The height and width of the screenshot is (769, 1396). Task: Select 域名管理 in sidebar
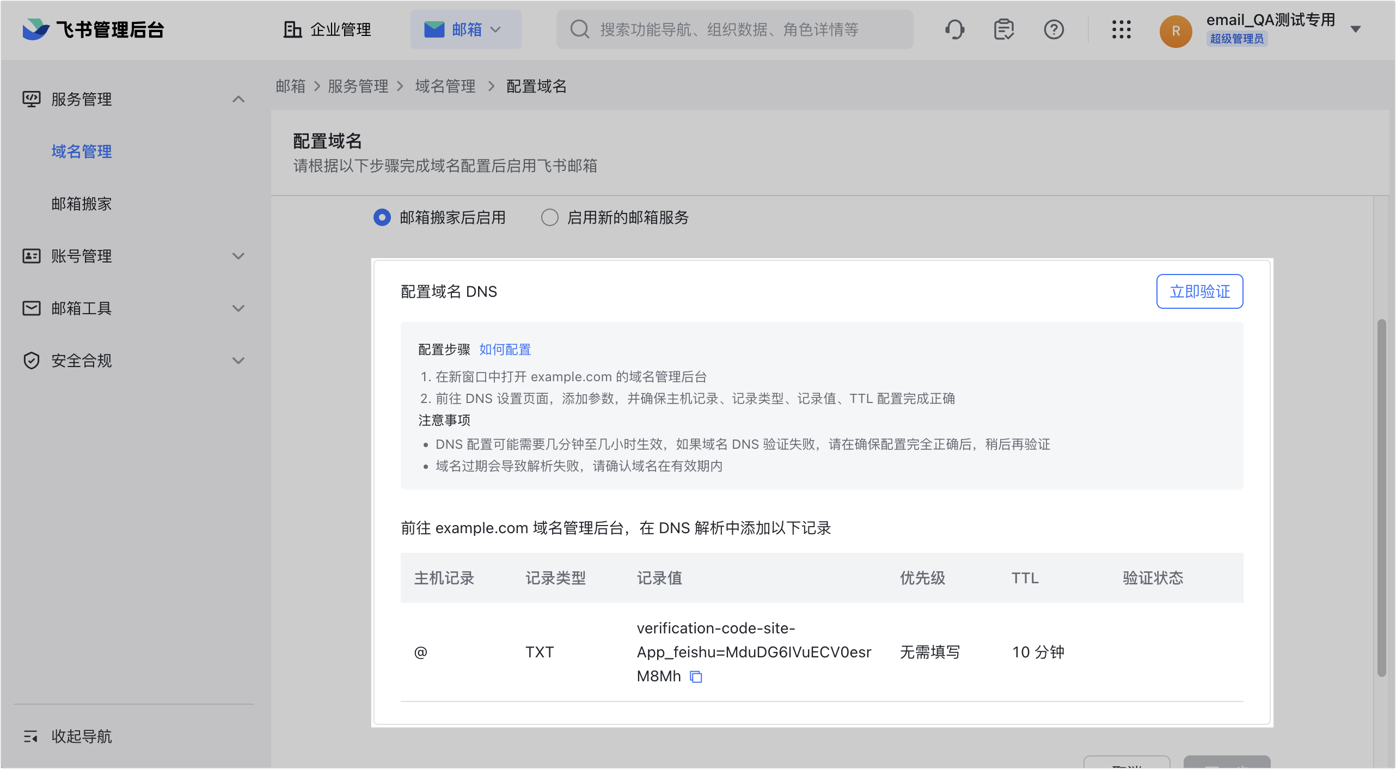click(x=82, y=151)
